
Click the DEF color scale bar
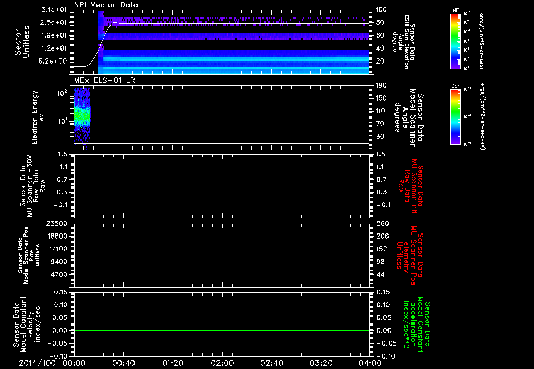pyautogui.click(x=455, y=117)
